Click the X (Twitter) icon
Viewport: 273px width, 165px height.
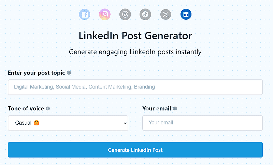[x=166, y=14]
